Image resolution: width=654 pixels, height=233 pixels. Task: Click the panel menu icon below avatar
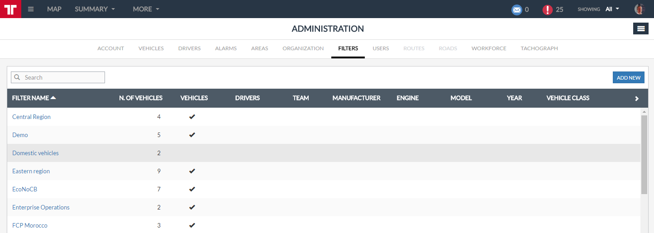click(x=640, y=29)
